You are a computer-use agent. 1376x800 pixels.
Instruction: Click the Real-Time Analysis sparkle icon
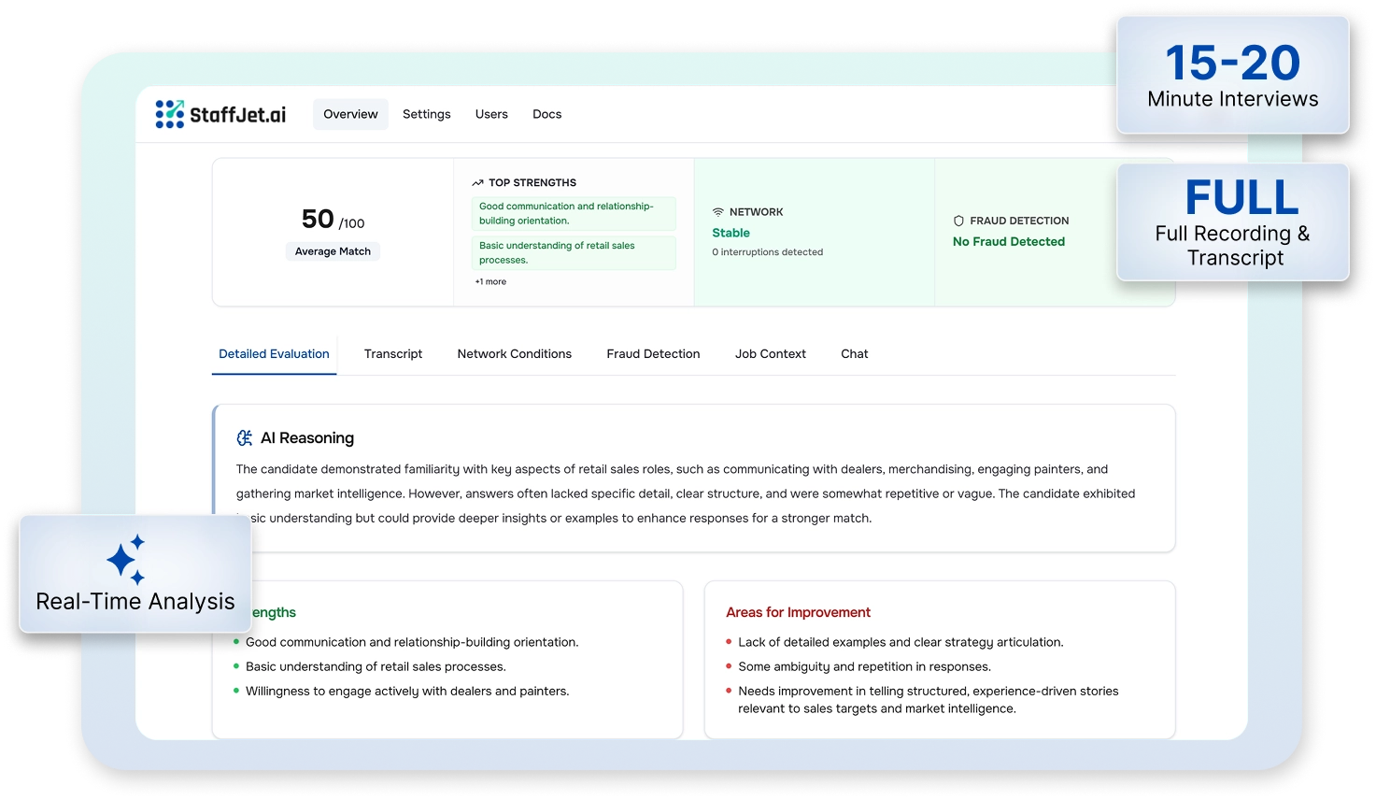point(126,559)
